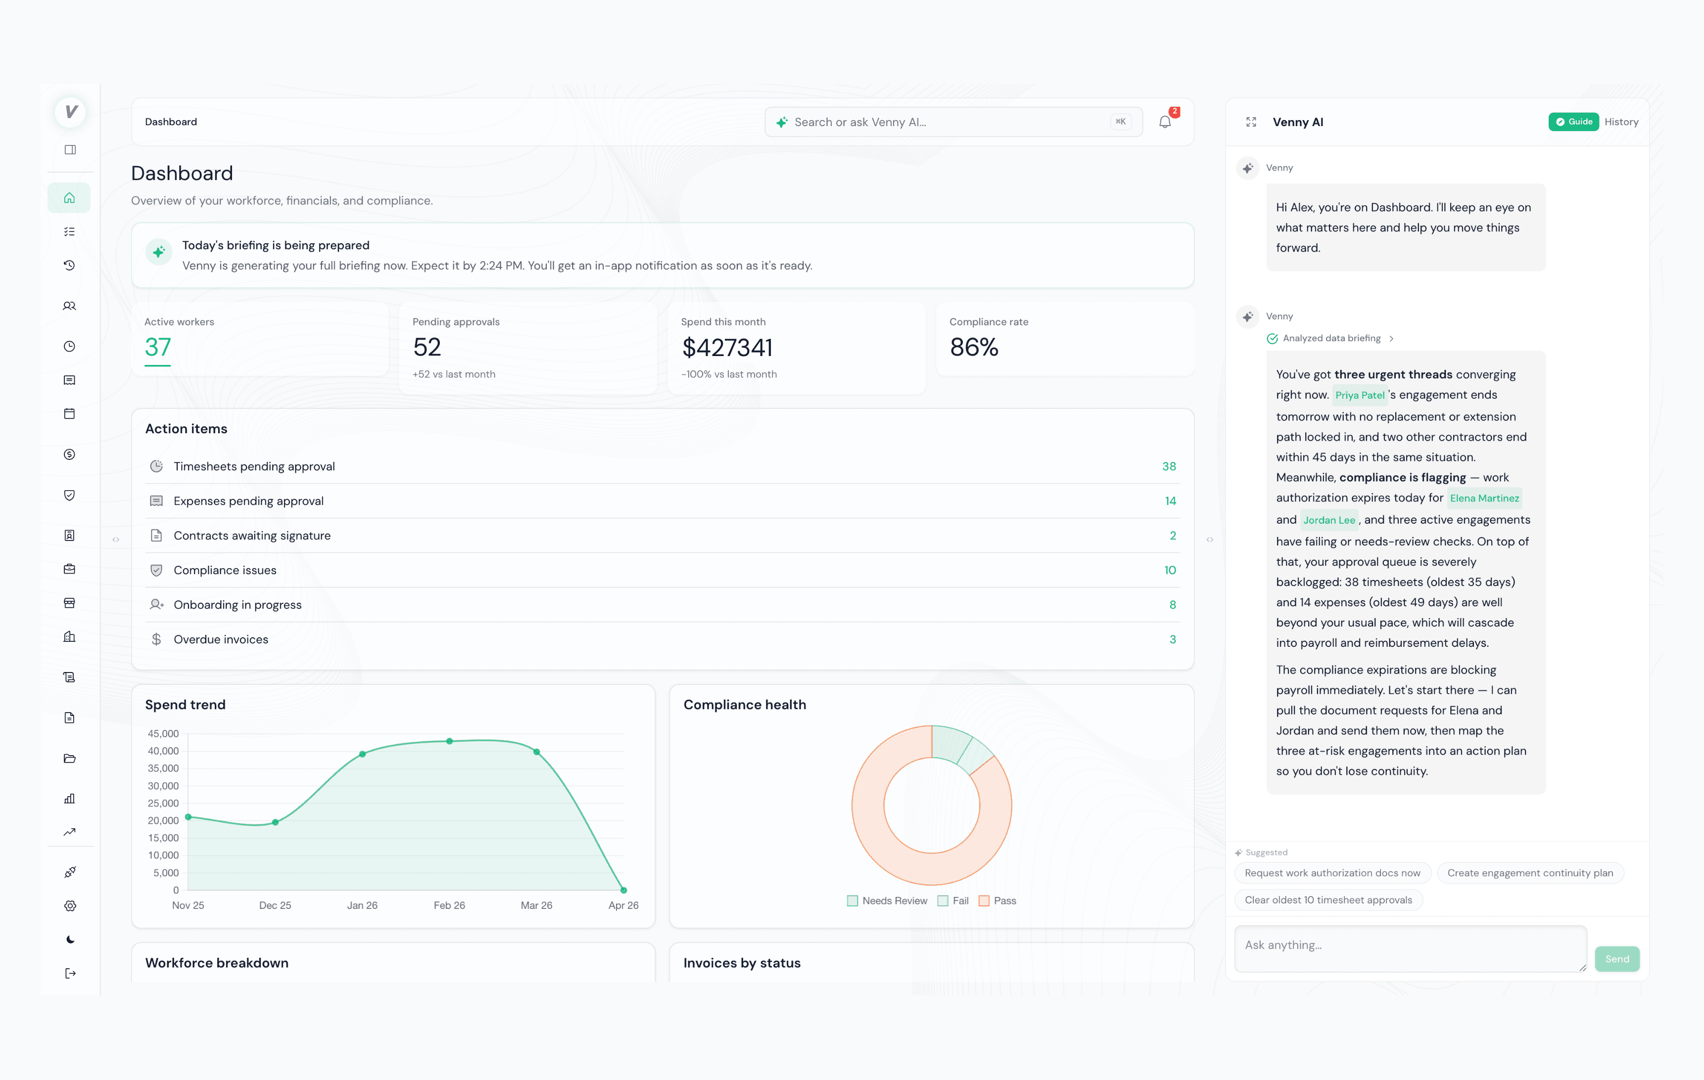Screen dimensions: 1704x1080
Task: Open the Dashboard breadcrumb at top
Action: tap(171, 121)
